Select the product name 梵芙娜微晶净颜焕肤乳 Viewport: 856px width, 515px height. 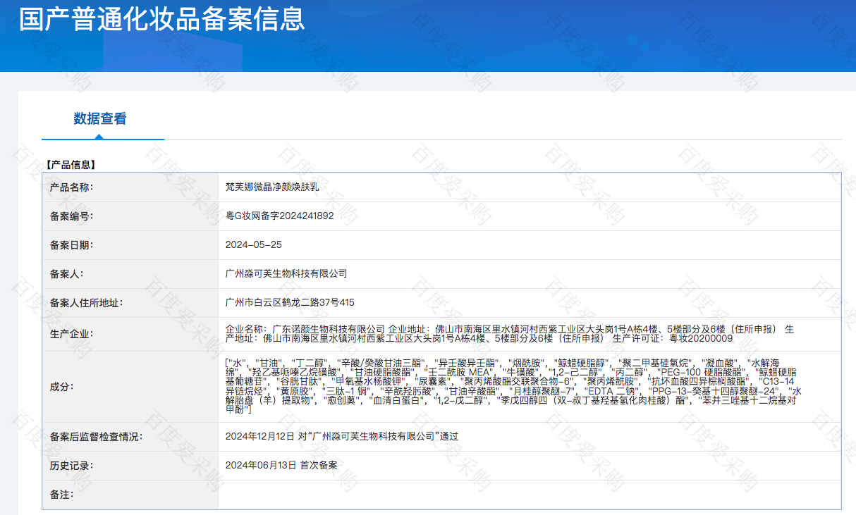[272, 187]
